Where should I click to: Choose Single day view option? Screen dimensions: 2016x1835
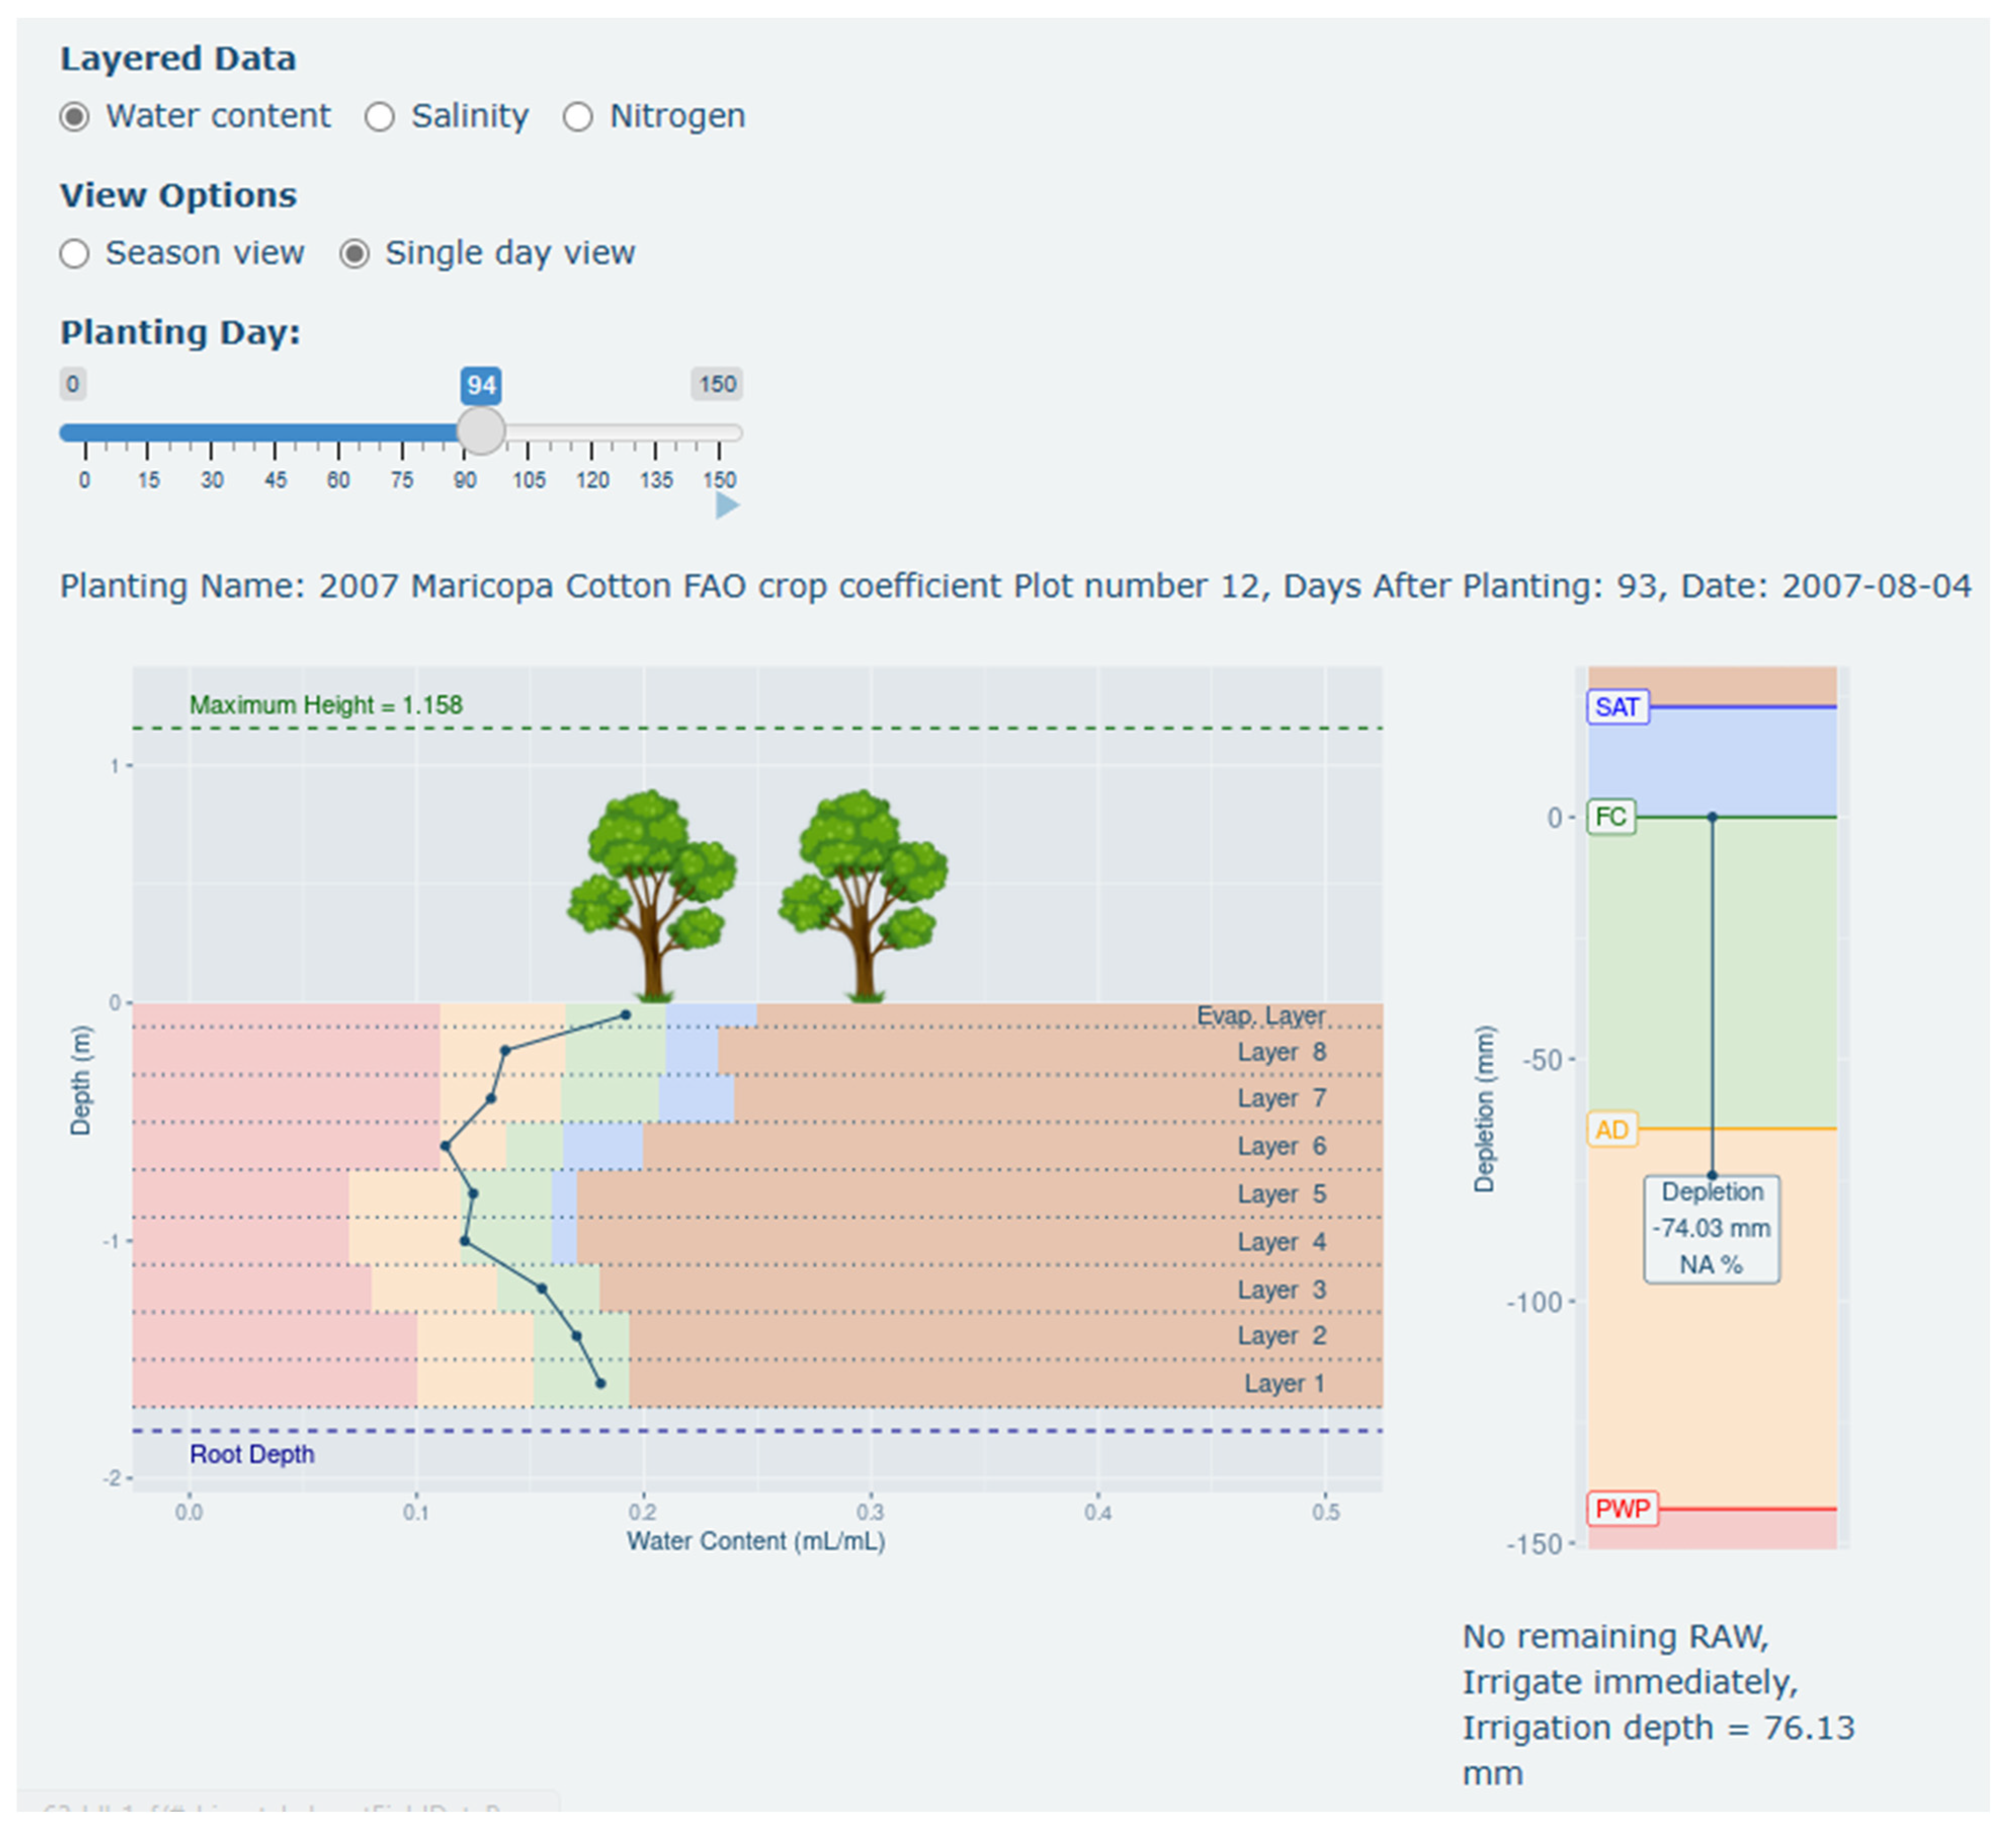click(354, 254)
